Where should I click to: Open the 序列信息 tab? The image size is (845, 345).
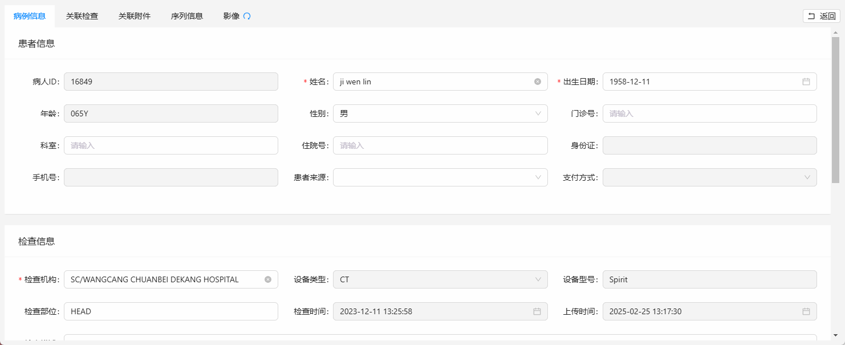[x=188, y=16]
